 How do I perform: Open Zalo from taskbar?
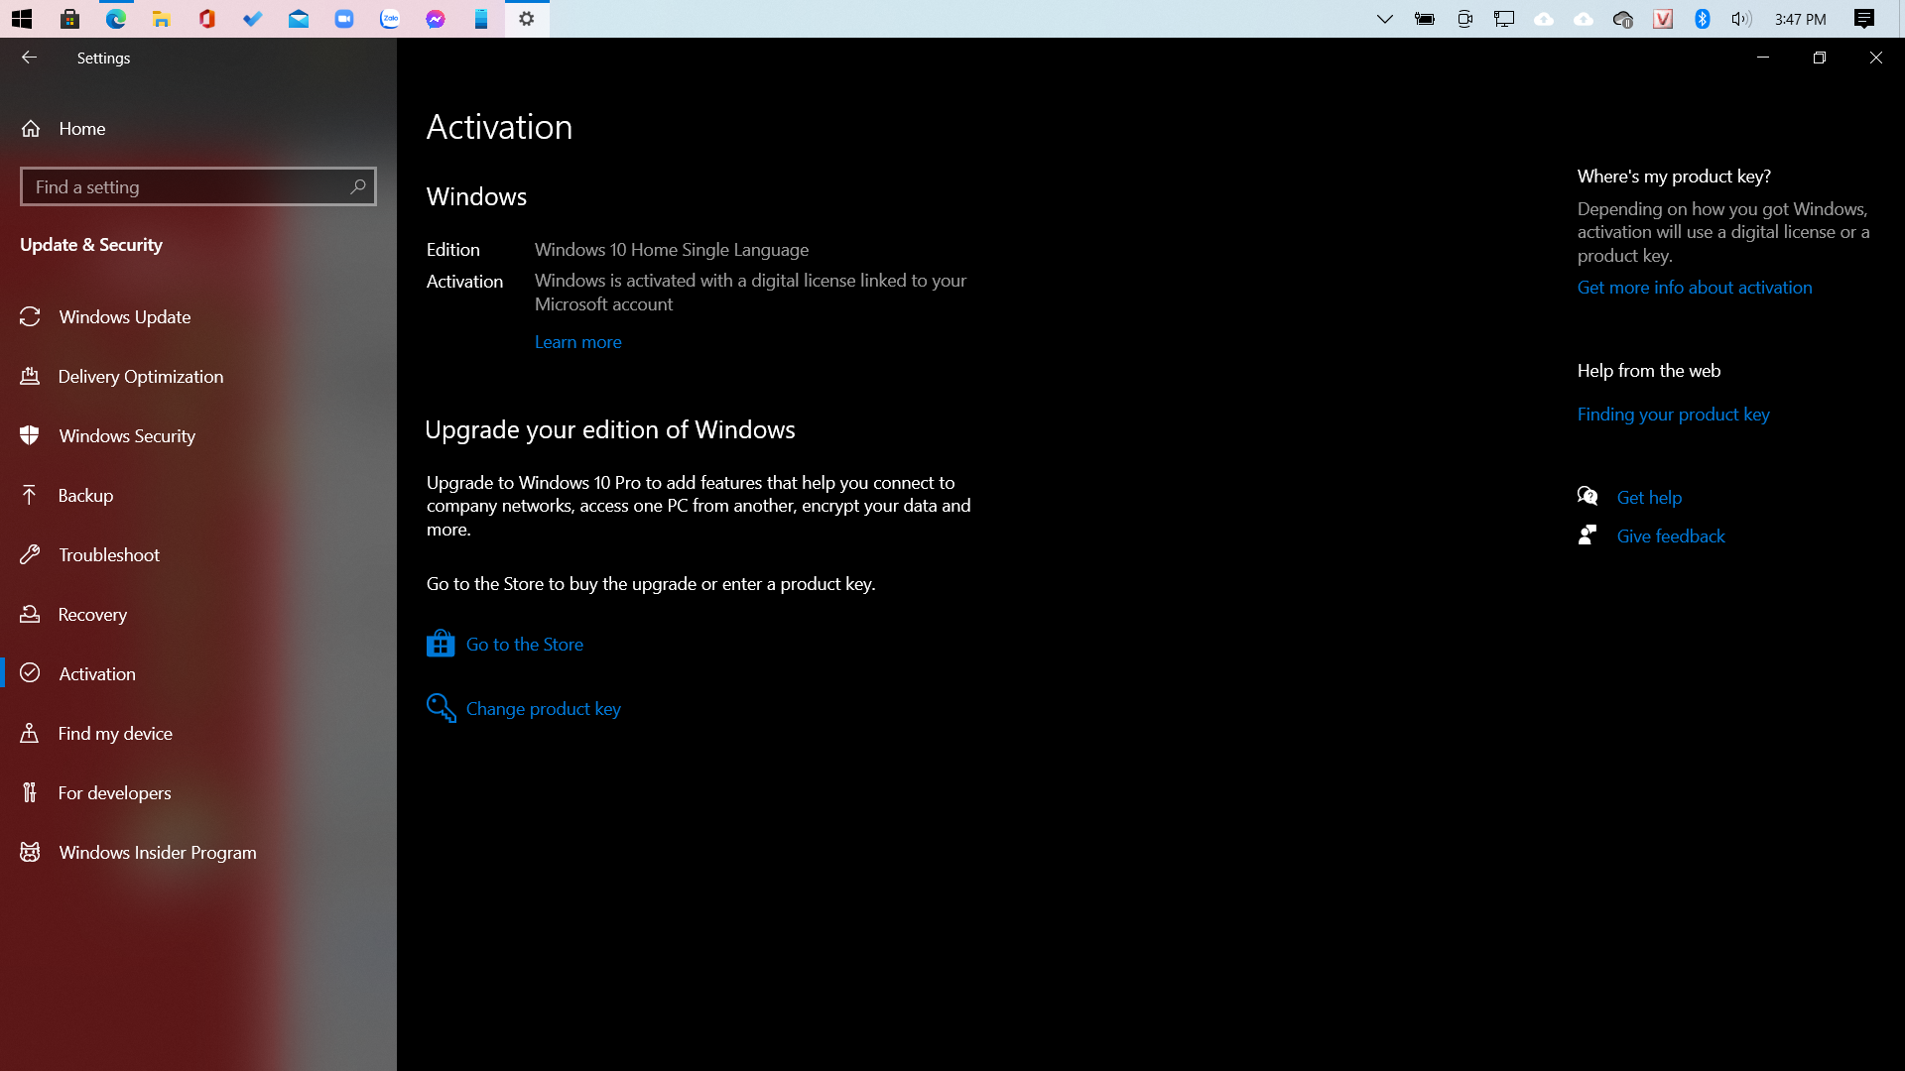(390, 19)
